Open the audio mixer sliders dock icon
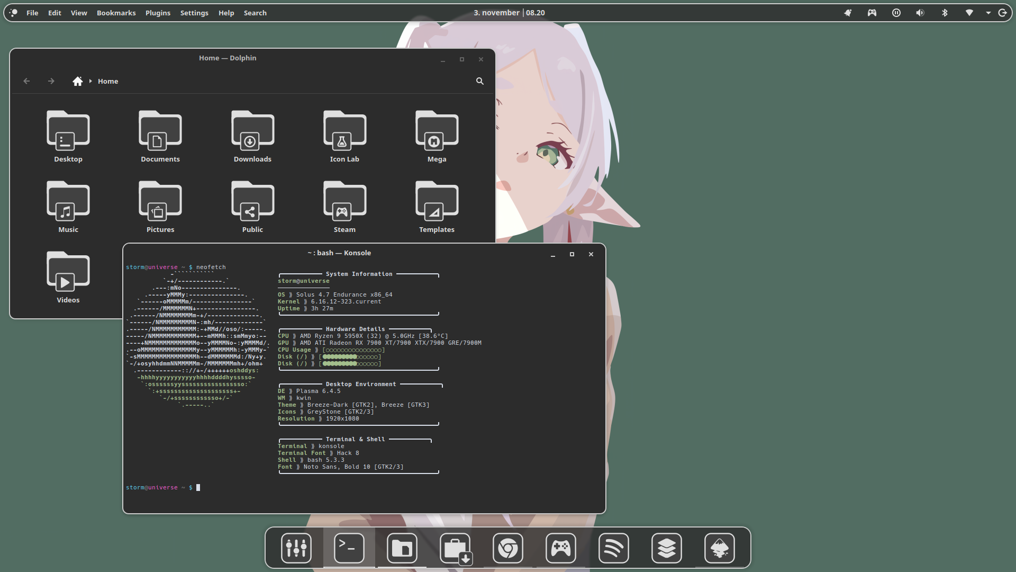This screenshot has height=572, width=1016. coord(296,548)
